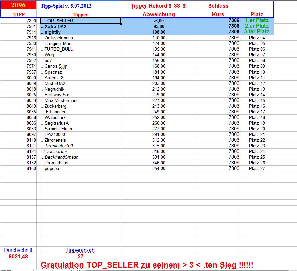The height and width of the screenshot is (271, 297).
Task: Select the 3.ter Platz cell
Action: click(257, 32)
